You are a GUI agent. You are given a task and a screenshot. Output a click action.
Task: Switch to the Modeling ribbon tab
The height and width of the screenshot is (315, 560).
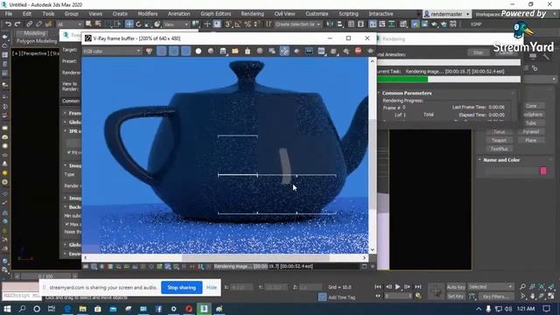click(34, 33)
